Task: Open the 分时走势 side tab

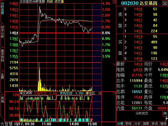Action: pos(2,8)
